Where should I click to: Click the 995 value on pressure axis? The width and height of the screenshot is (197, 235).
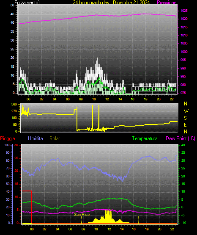(x=183, y=60)
